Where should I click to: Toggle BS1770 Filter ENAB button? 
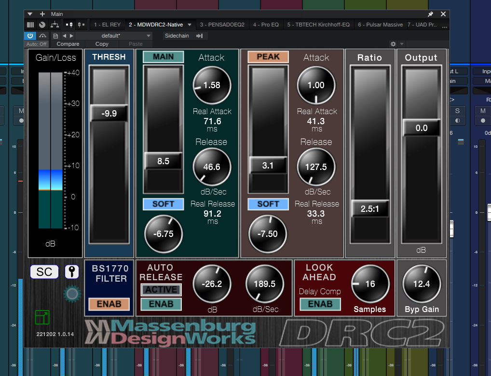(109, 304)
